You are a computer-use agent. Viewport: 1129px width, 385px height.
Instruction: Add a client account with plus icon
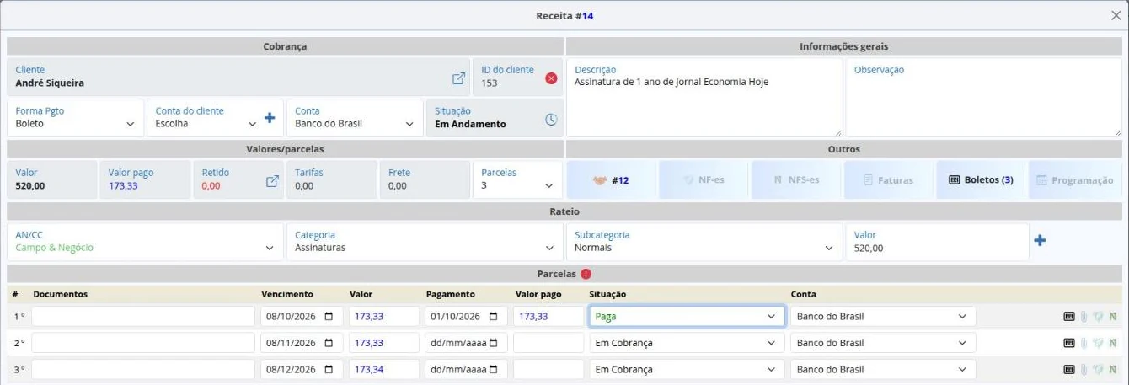point(270,118)
